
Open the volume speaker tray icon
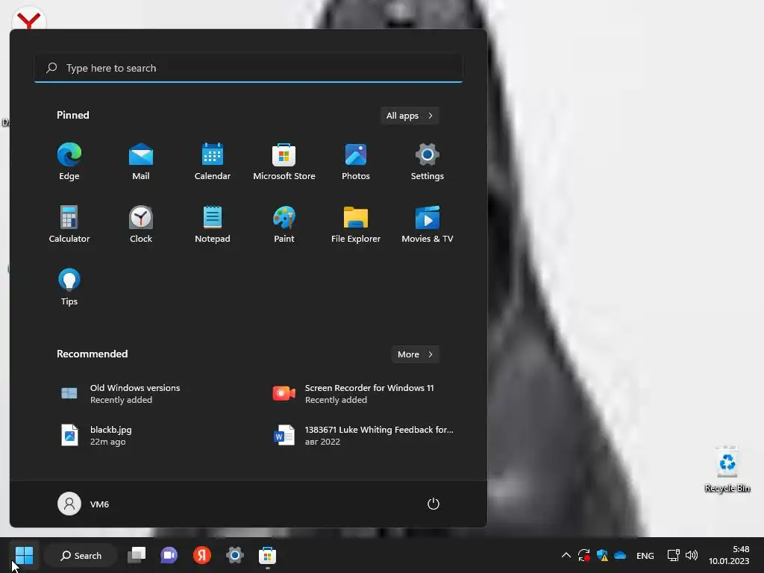(x=691, y=555)
